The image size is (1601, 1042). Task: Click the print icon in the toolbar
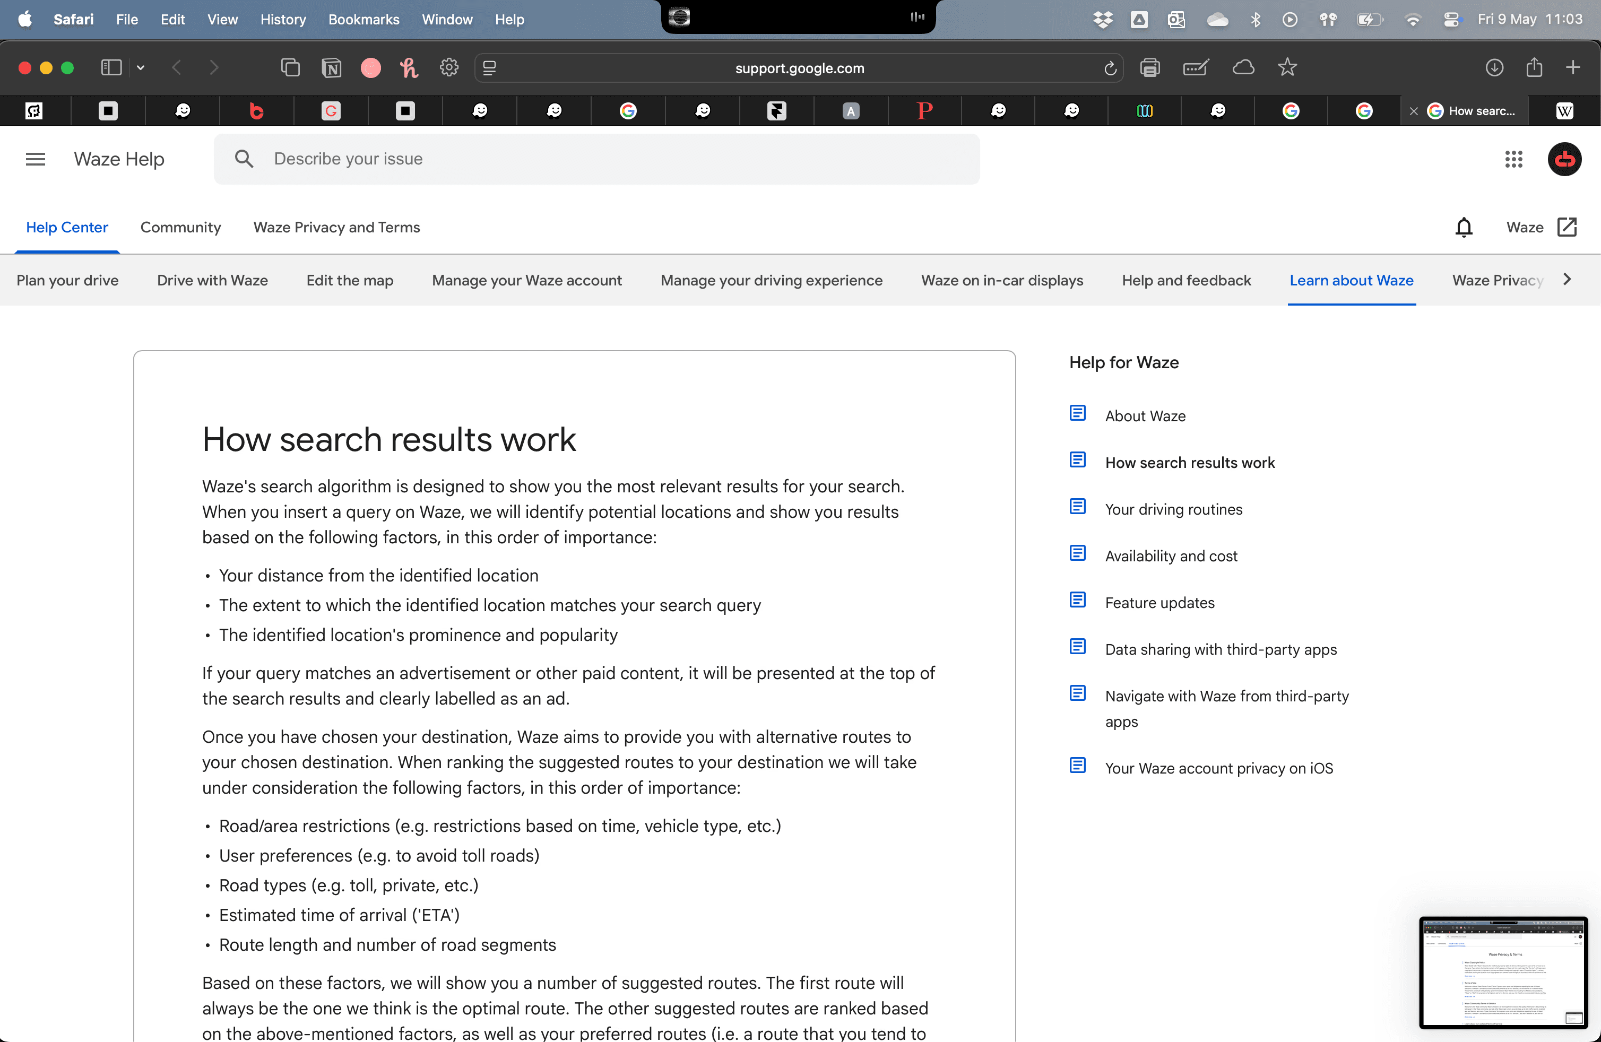pyautogui.click(x=1149, y=67)
